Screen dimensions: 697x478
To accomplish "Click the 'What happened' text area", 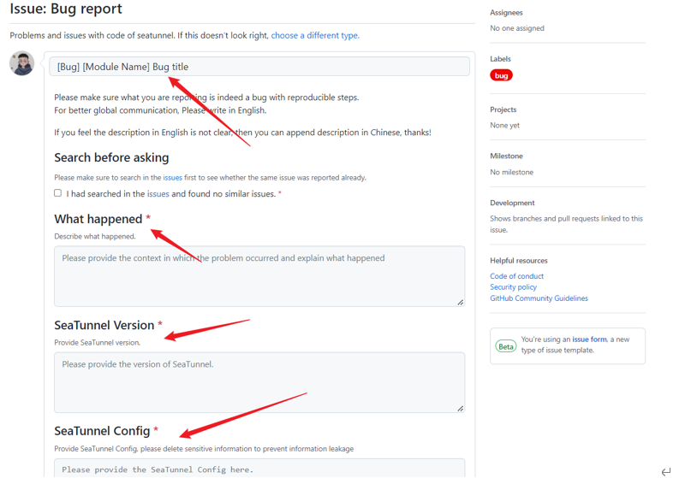I will pyautogui.click(x=259, y=276).
